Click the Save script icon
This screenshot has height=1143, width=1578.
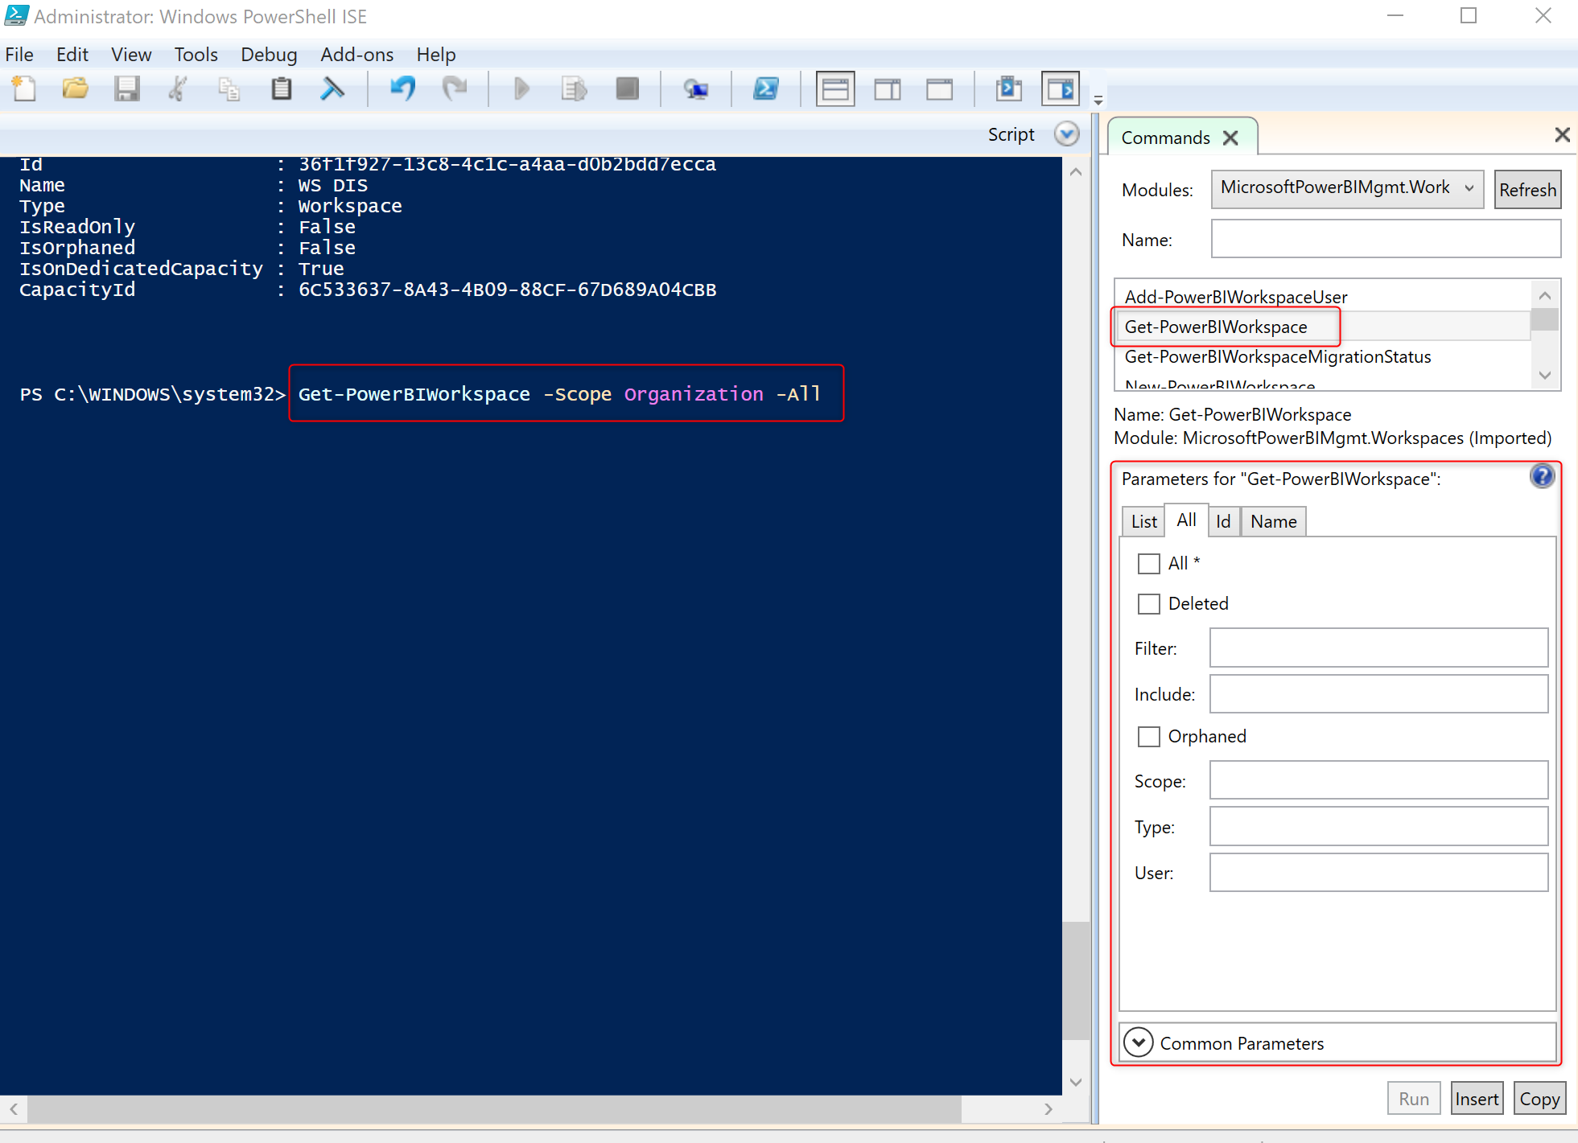[126, 88]
